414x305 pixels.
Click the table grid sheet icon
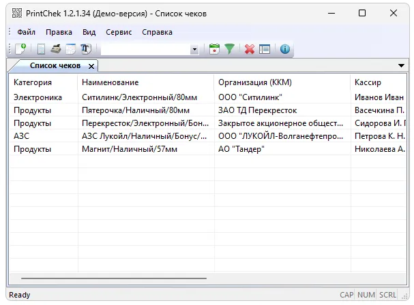point(70,49)
